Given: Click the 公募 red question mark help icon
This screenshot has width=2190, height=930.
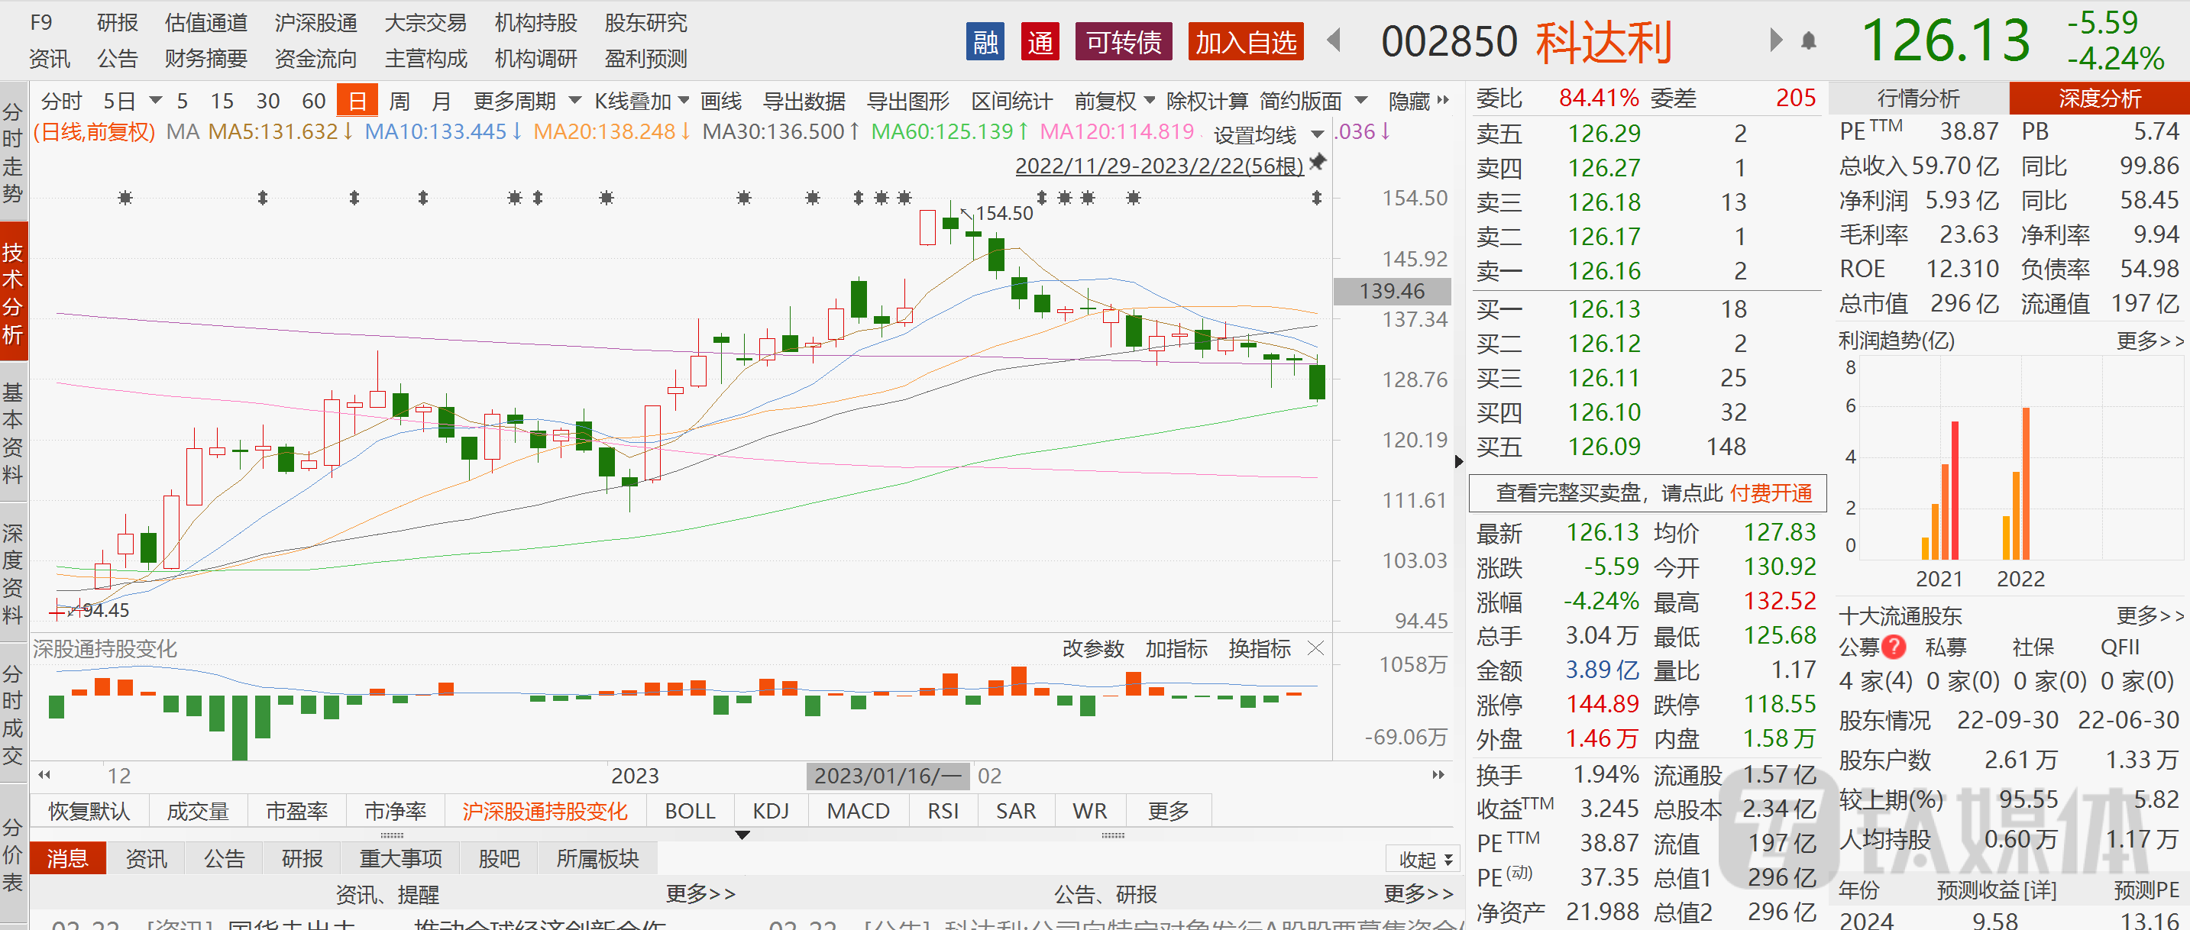Looking at the screenshot, I should click(x=1894, y=647).
